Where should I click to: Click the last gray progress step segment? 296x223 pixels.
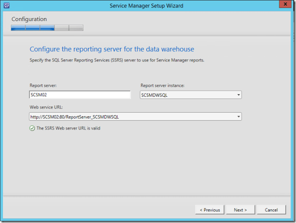tap(76, 28)
